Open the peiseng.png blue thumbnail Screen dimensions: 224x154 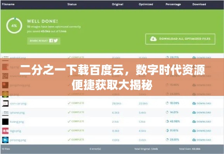click(5, 140)
